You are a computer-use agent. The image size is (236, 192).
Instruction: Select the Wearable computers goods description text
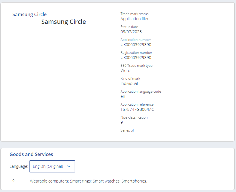coord(88,181)
